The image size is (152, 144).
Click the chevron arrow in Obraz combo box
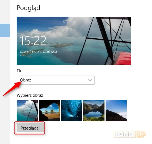pos(90,80)
